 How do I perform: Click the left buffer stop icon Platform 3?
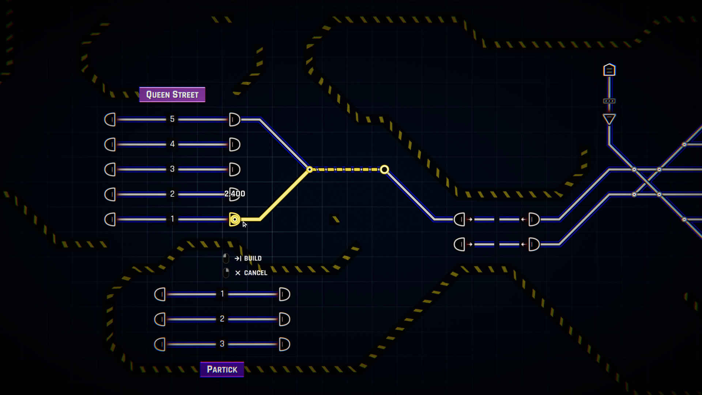(x=109, y=169)
